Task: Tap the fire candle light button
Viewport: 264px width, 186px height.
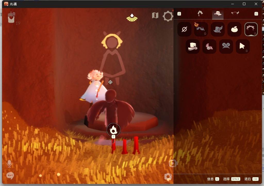Action: pyautogui.click(x=113, y=130)
